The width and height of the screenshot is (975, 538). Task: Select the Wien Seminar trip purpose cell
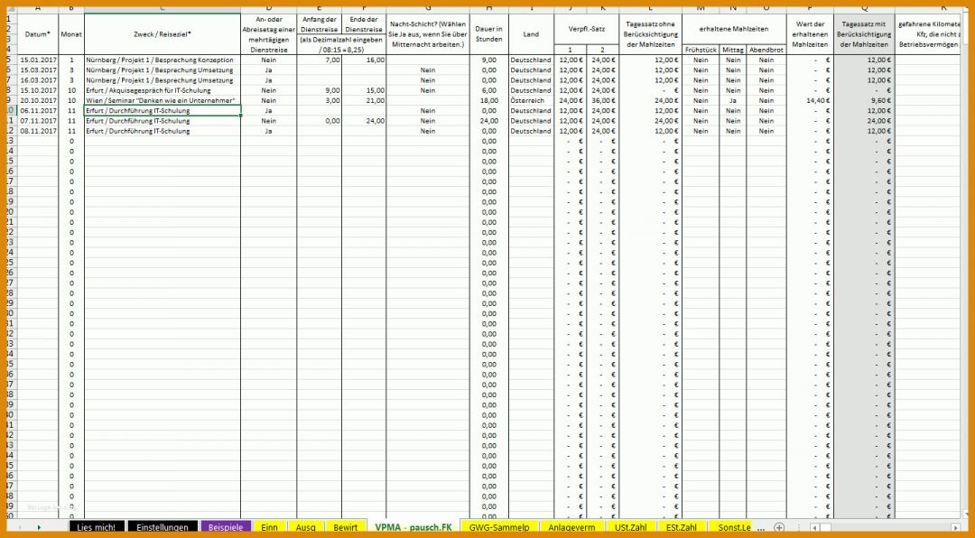(x=162, y=101)
